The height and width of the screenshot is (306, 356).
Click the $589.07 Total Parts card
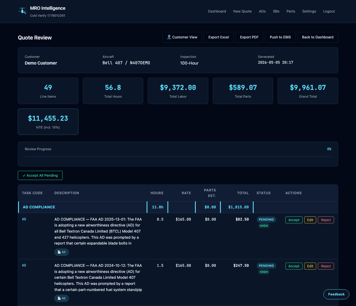point(243,91)
